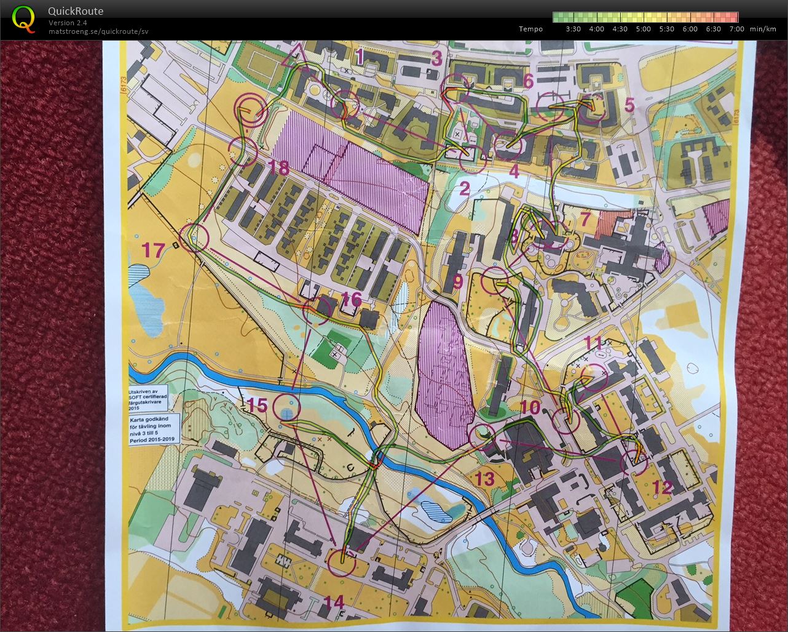Screen dimensions: 788x632
Task: Pick the yellow middle of Tempo scale
Action: [645, 17]
